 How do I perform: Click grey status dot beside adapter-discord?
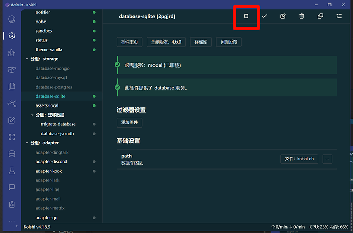(x=94, y=162)
